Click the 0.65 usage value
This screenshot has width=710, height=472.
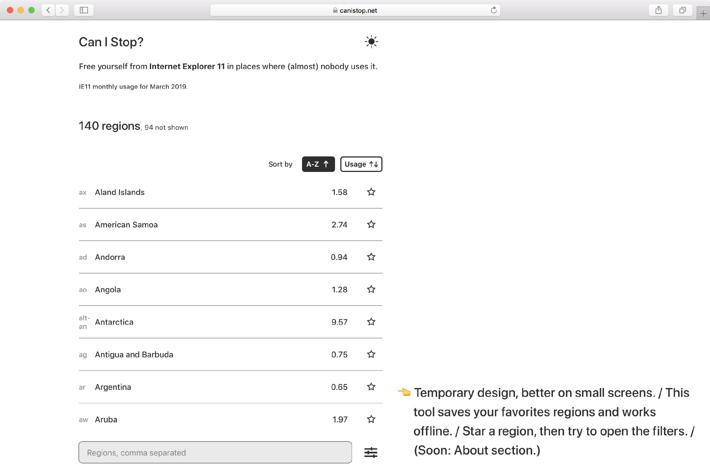pos(339,387)
